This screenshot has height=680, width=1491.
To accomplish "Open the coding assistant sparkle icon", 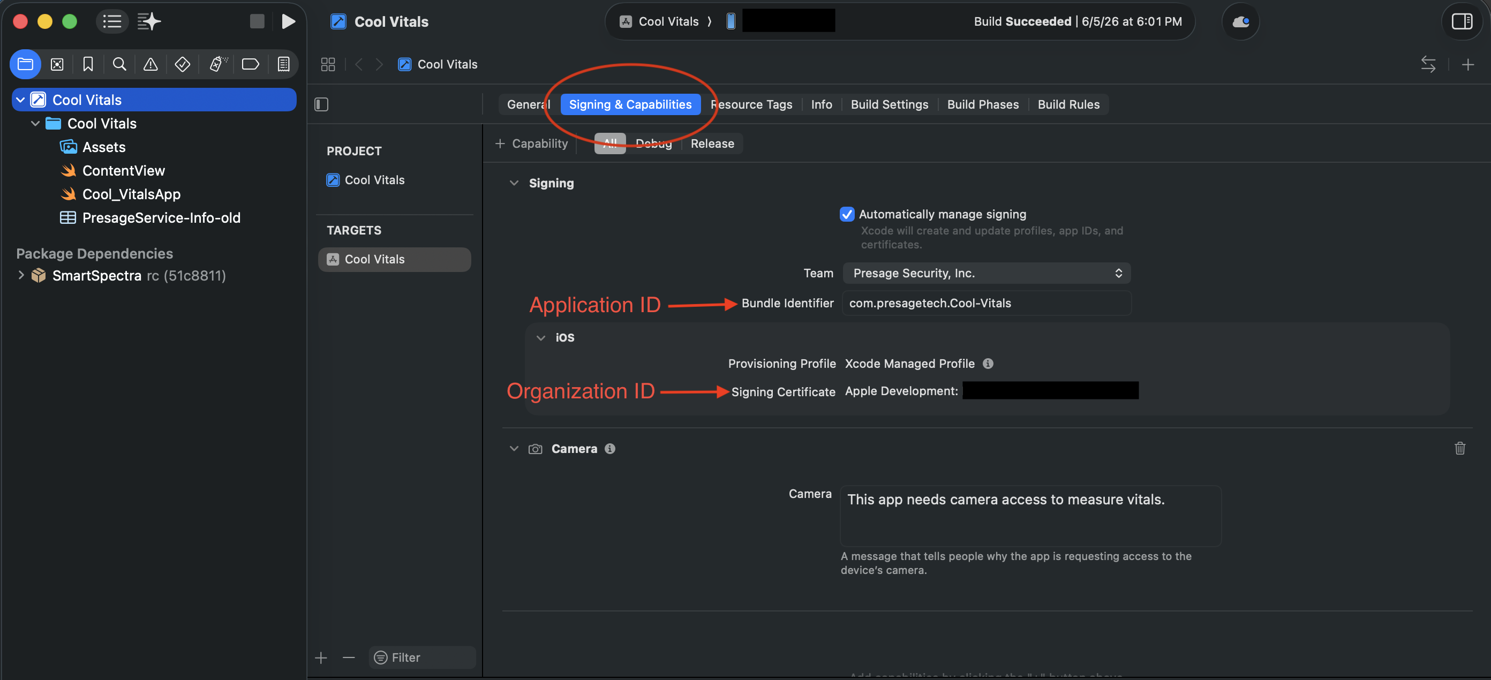I will click(x=149, y=21).
